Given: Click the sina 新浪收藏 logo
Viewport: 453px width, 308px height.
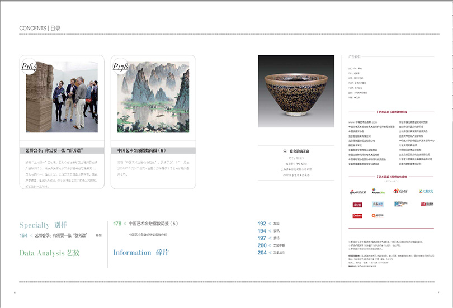Looking at the screenshot, I should click(358, 192).
